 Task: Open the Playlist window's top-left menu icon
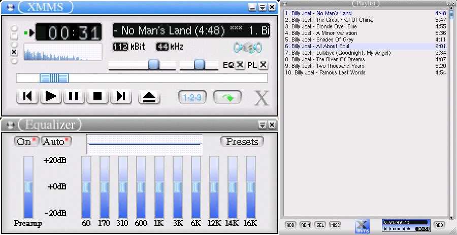point(285,4)
